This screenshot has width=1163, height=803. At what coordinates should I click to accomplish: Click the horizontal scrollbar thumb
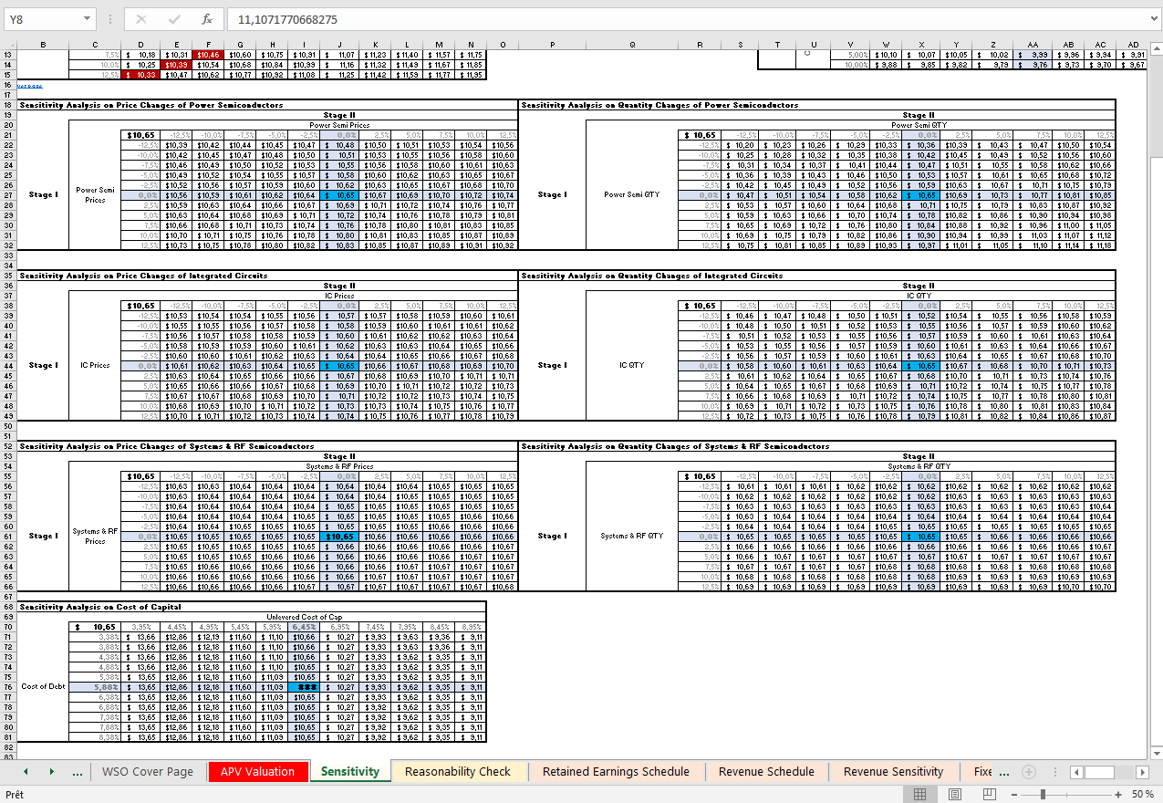pos(1098,772)
